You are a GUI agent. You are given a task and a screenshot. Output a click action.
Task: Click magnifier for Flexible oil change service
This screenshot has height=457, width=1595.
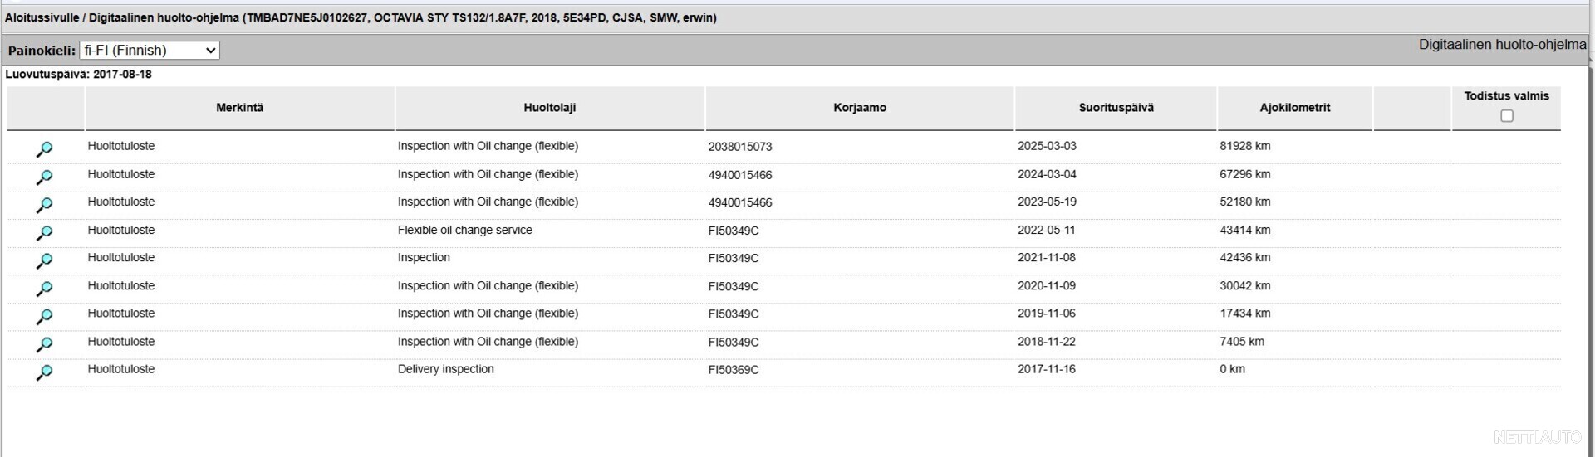(x=44, y=233)
